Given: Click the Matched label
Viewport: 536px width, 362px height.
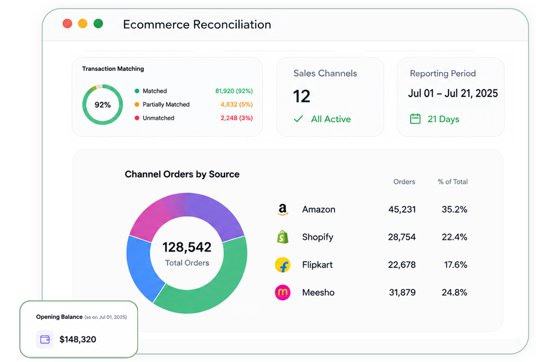Looking at the screenshot, I should (154, 91).
